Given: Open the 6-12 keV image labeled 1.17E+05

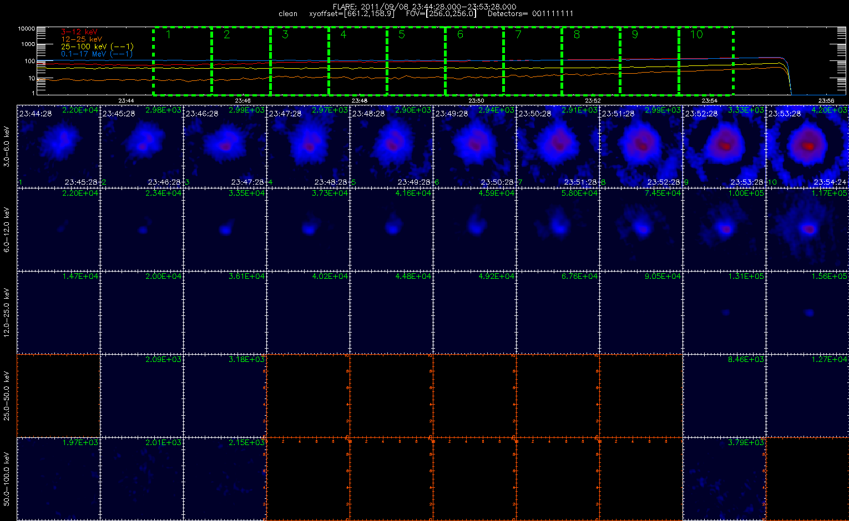Looking at the screenshot, I should pos(807,229).
